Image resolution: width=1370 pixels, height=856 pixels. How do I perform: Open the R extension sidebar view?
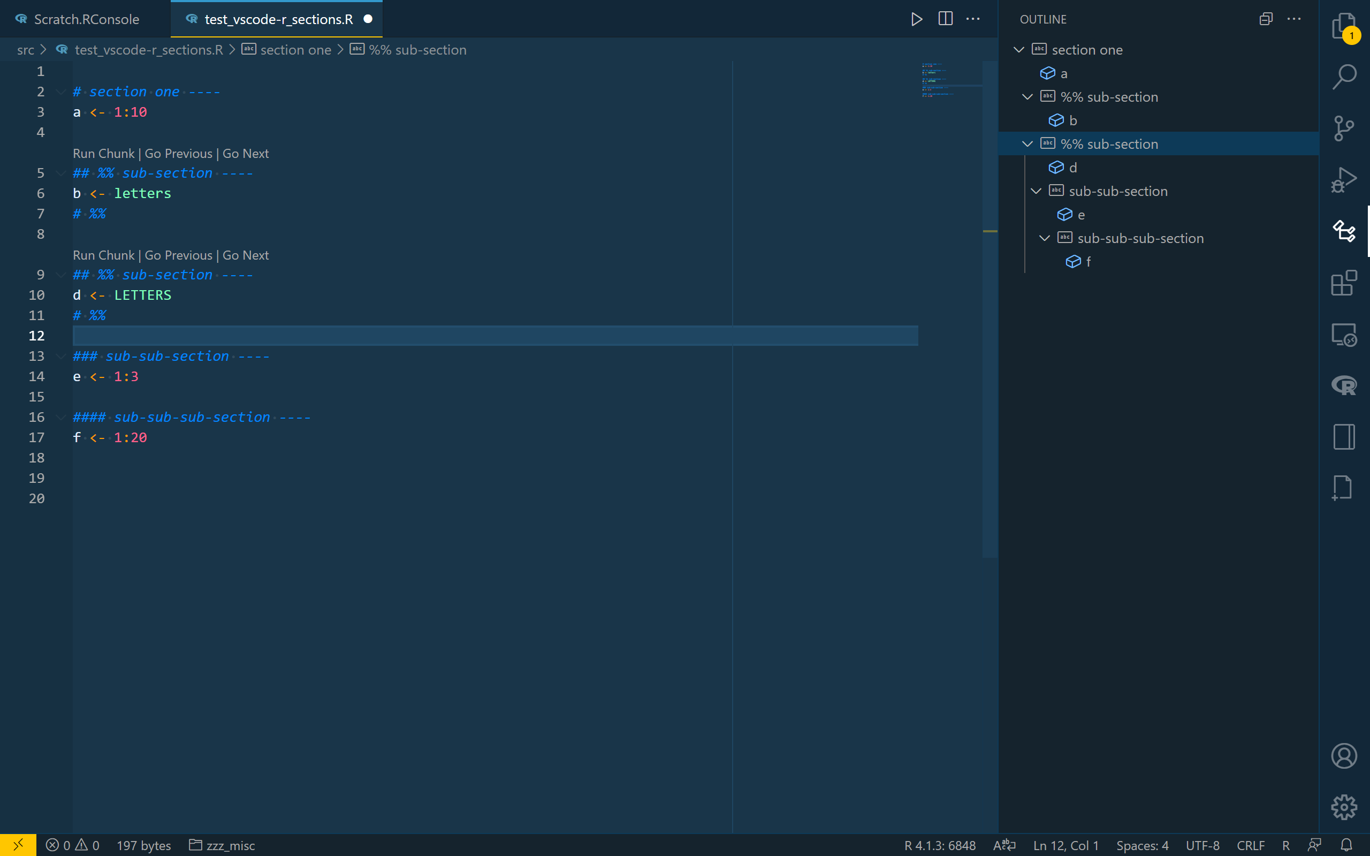pyautogui.click(x=1343, y=385)
